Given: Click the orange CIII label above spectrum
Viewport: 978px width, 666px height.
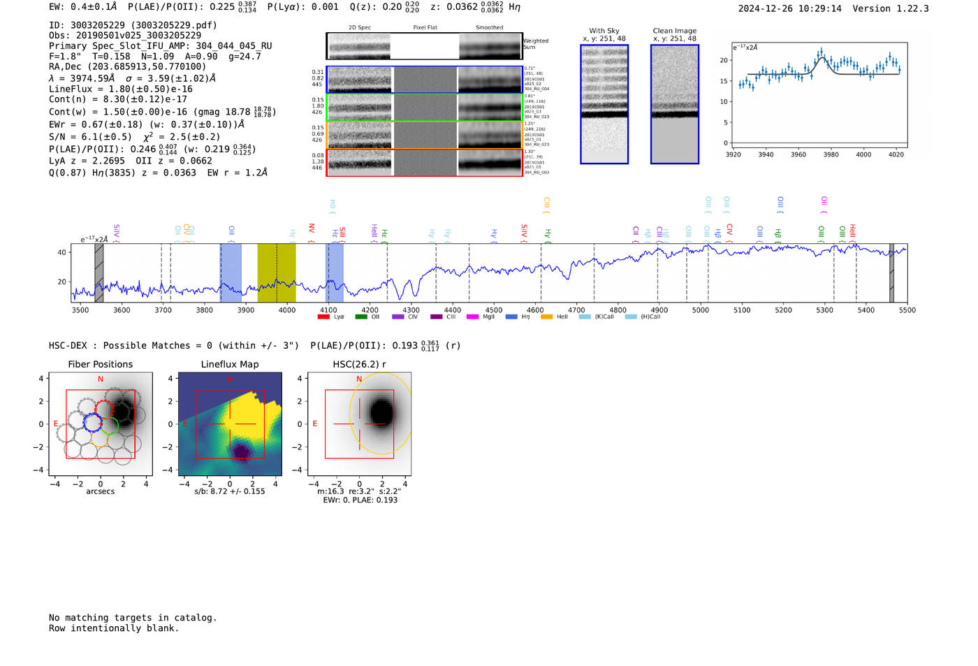Looking at the screenshot, I should click(x=547, y=204).
